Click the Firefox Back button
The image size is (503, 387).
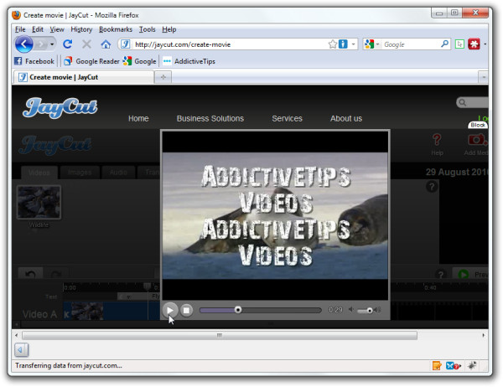pos(24,44)
